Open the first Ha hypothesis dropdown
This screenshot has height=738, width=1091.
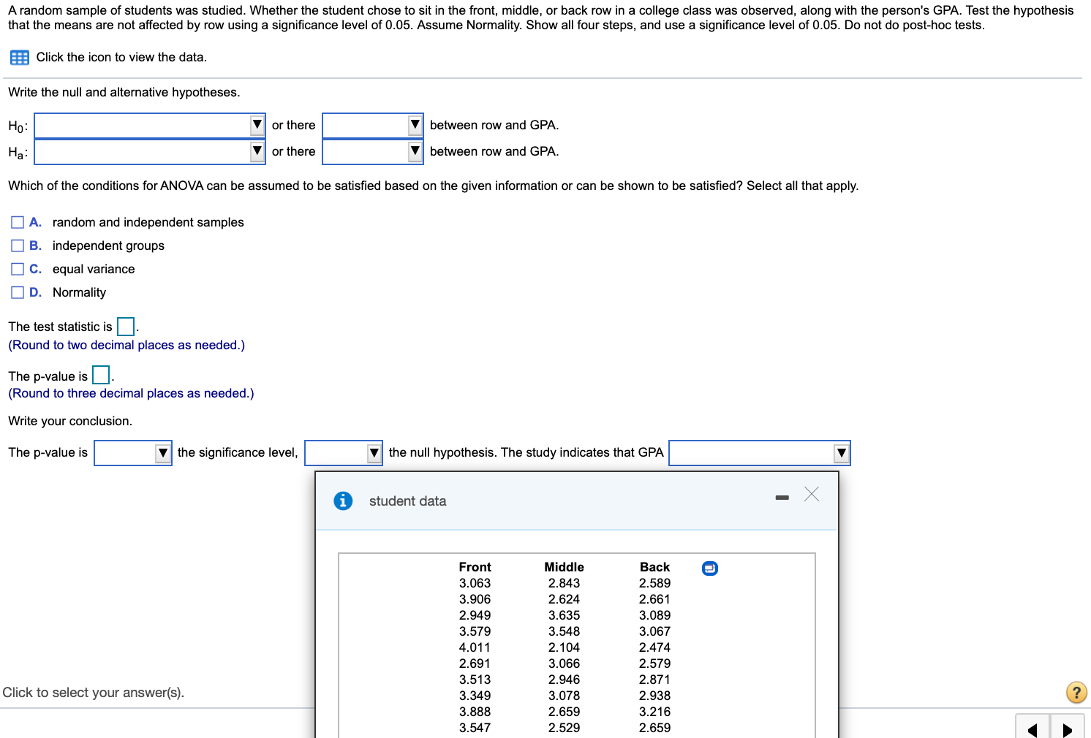(x=150, y=152)
